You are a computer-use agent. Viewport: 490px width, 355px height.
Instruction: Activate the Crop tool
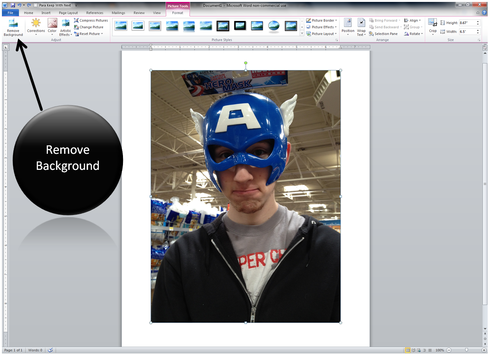coord(433,25)
